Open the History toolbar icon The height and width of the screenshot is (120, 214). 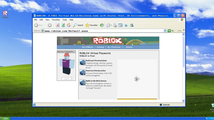[x=102, y=25]
